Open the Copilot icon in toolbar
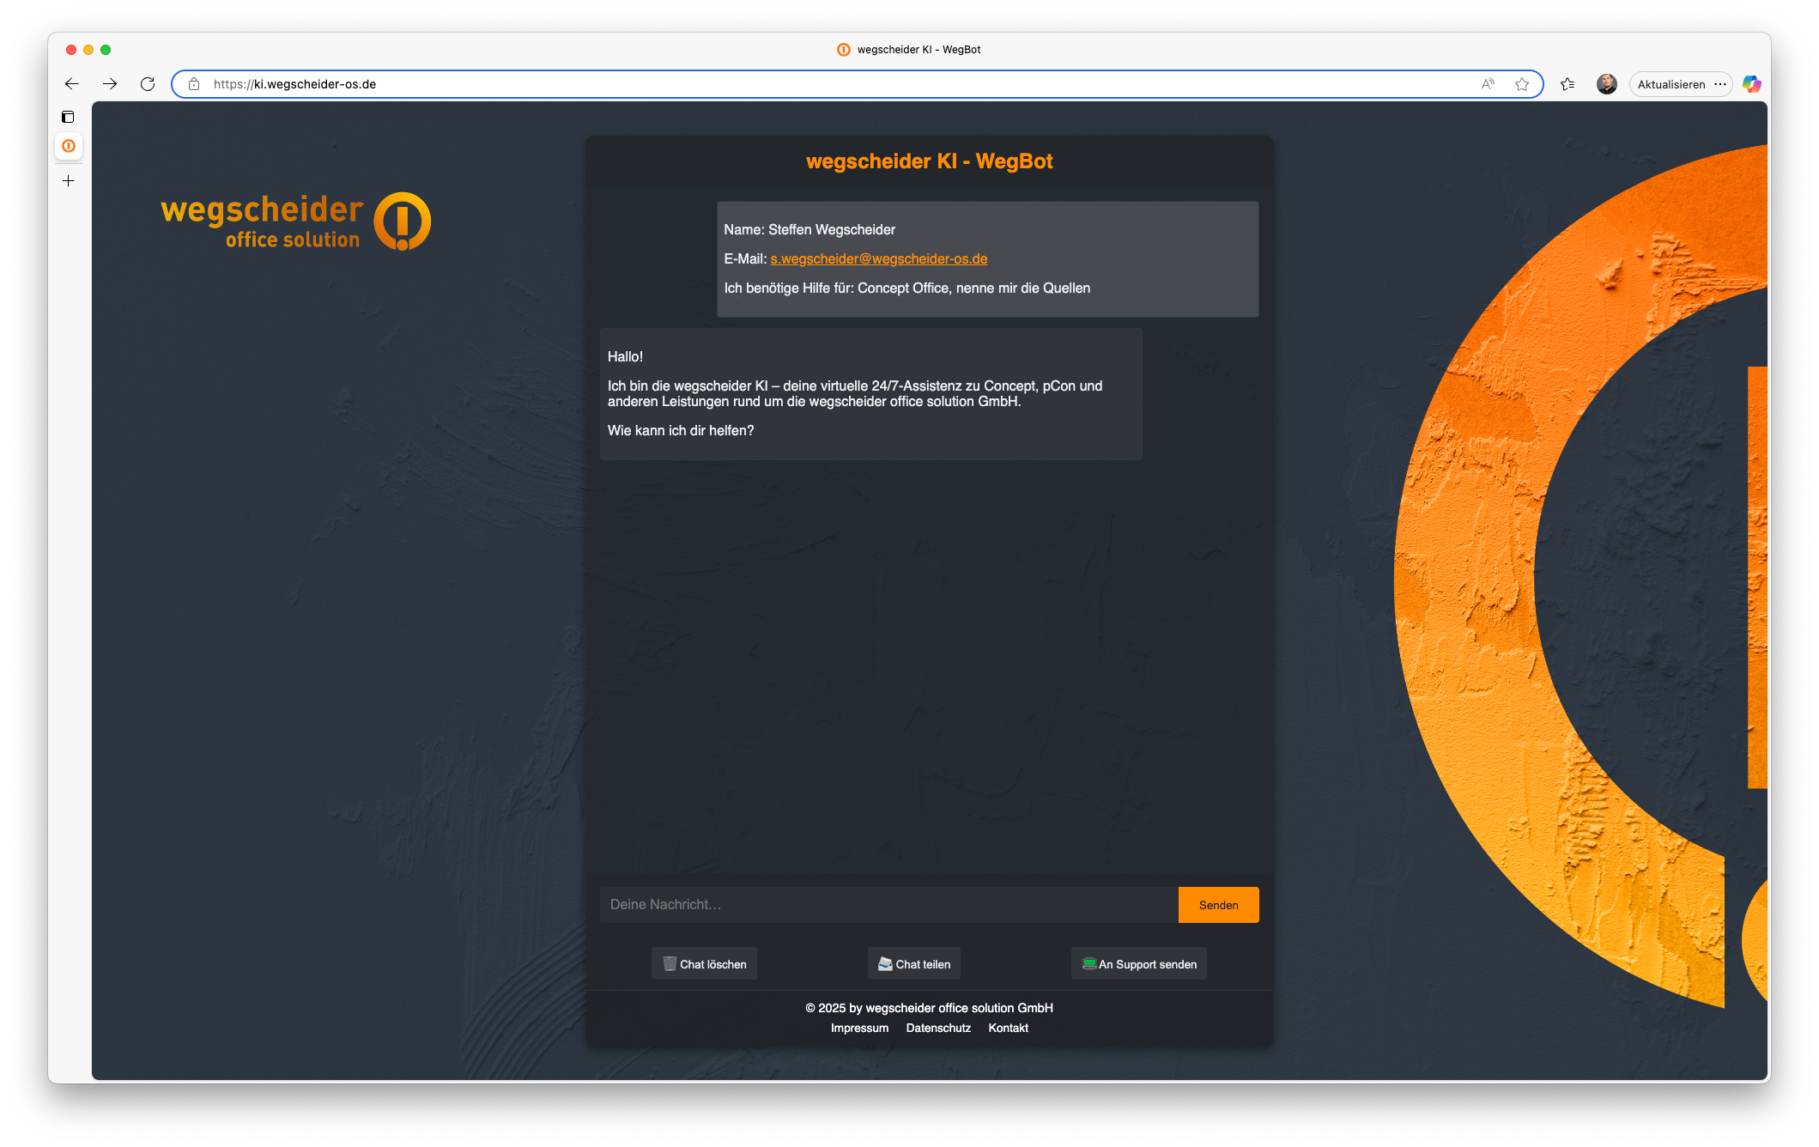1819x1147 pixels. pos(1751,84)
